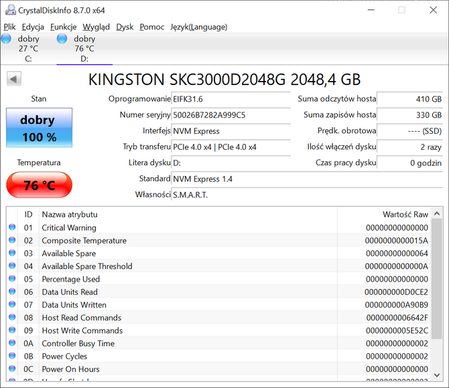Image resolution: width=449 pixels, height=388 pixels.
Task: Open the Funkcje menu
Action: pyautogui.click(x=63, y=27)
